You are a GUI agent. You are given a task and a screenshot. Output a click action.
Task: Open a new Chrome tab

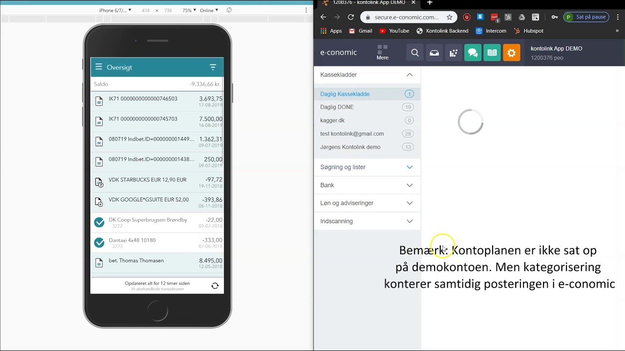[x=430, y=2]
